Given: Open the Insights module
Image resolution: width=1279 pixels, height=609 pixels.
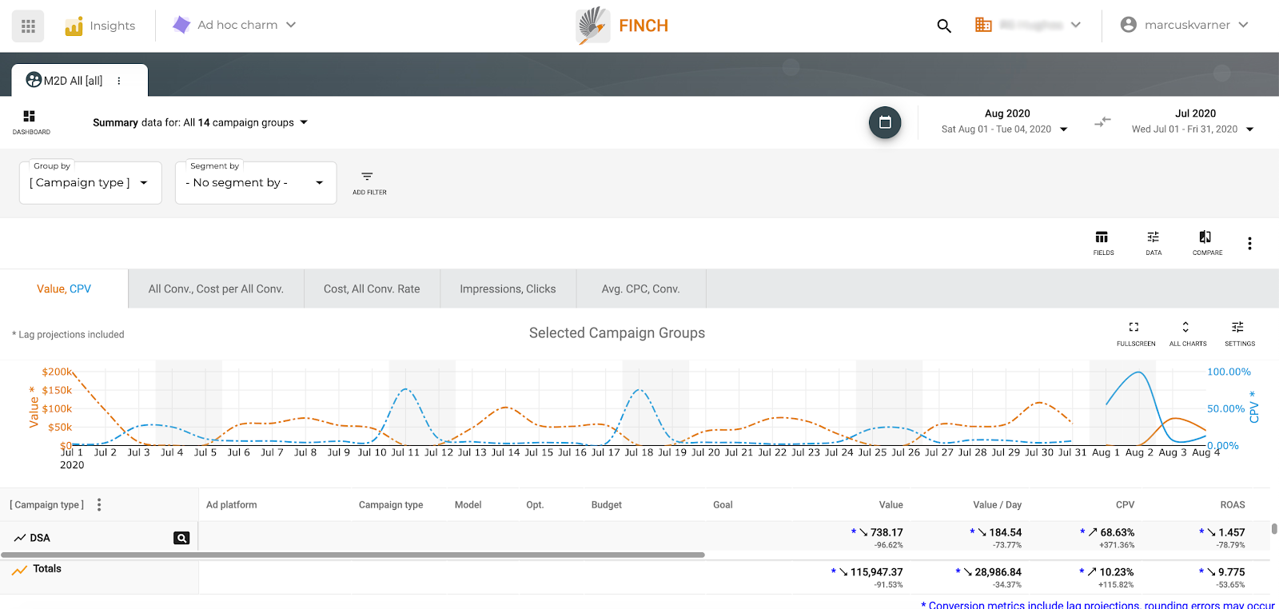Looking at the screenshot, I should (100, 26).
